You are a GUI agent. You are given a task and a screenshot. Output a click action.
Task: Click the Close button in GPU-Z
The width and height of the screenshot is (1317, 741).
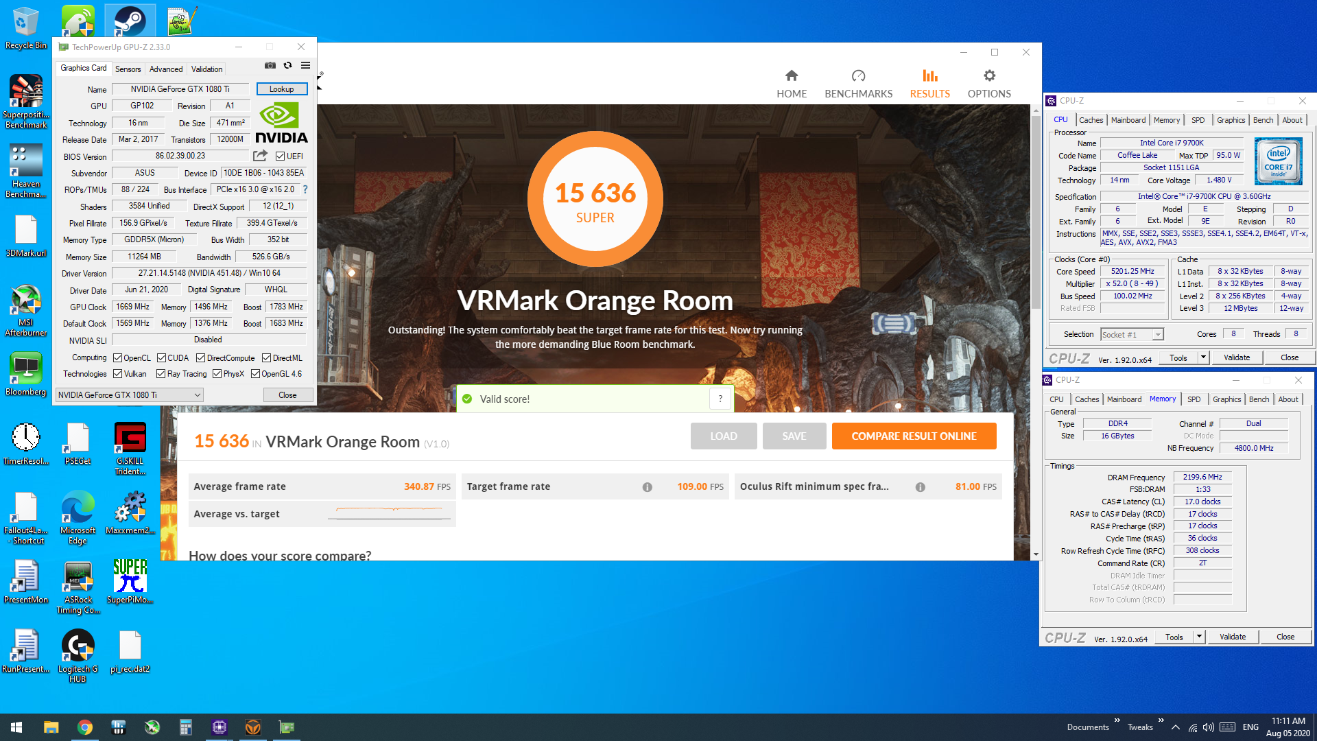coord(287,395)
